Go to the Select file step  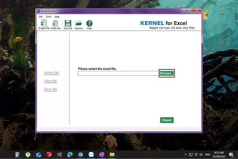pos(51,73)
